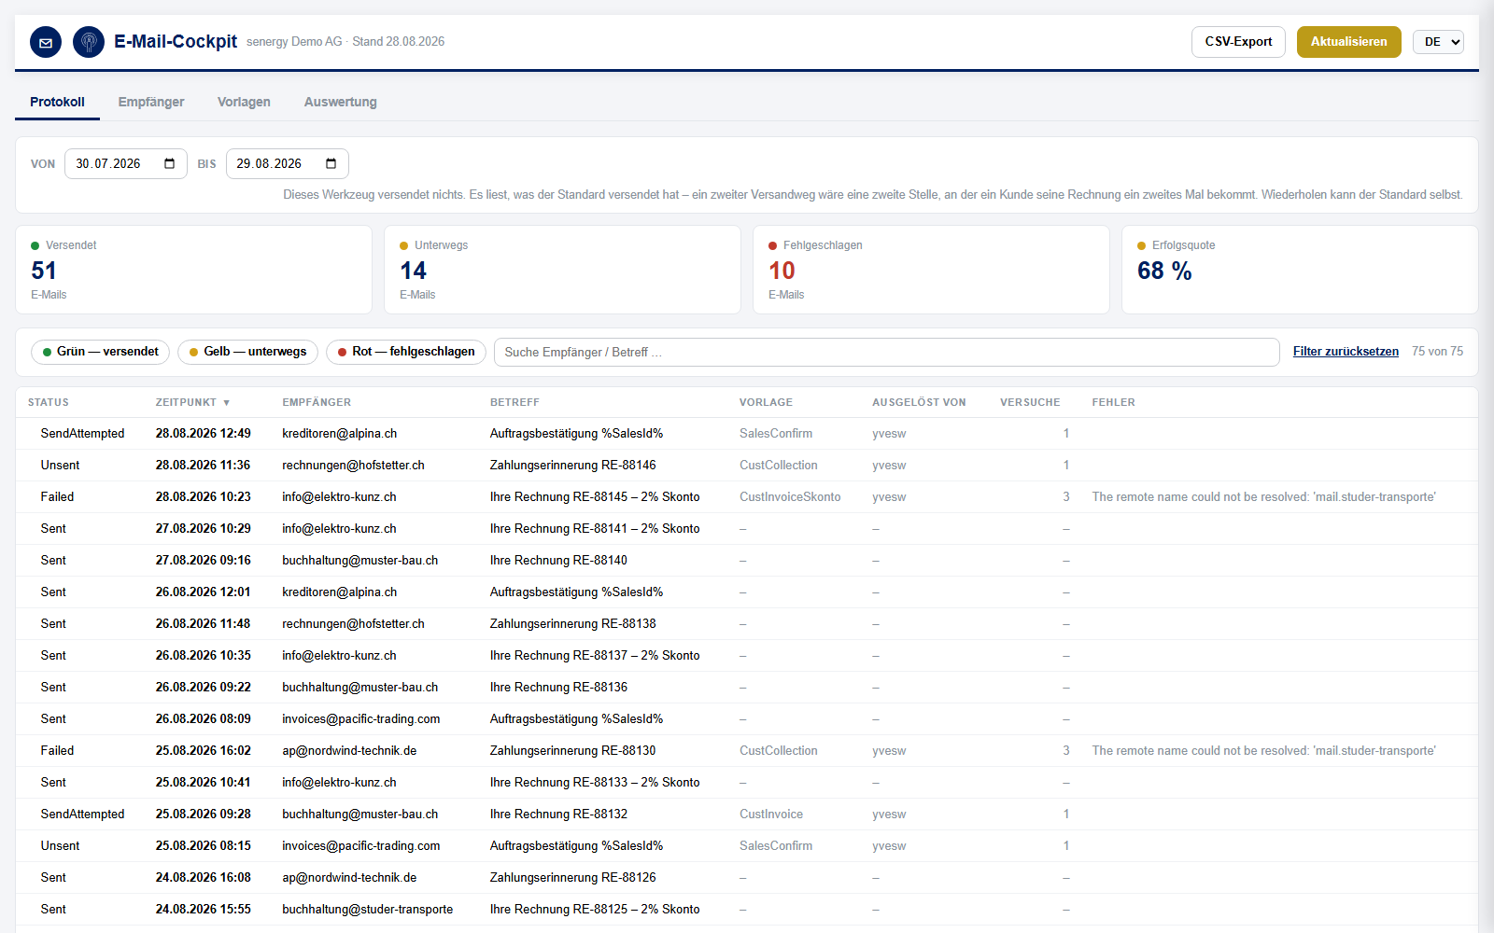Viewport: 1494px width, 933px height.
Task: Click the CustInvoiceSkonto template cell
Action: coord(790,497)
